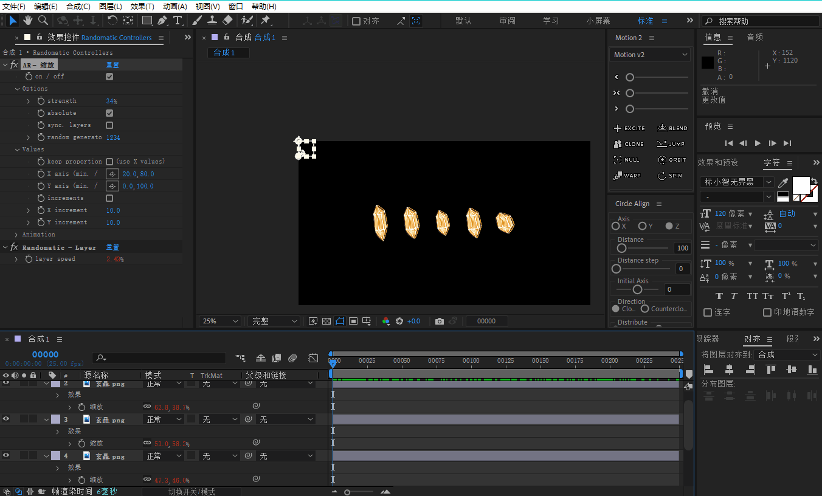
Task: Select the Puppet Pin tool
Action: click(x=266, y=21)
